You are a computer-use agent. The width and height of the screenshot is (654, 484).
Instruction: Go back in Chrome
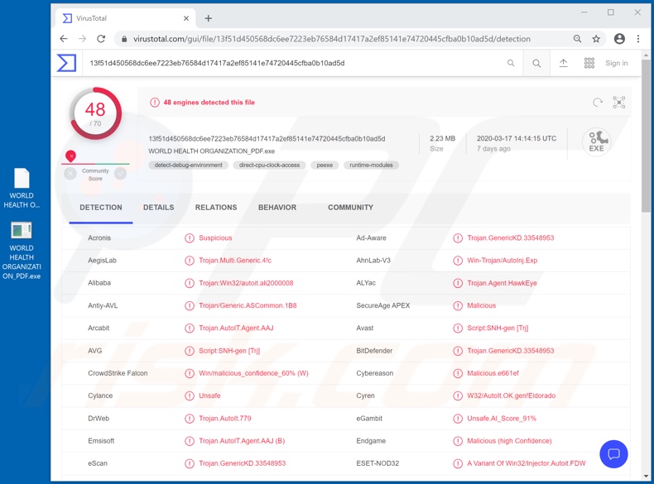pos(64,39)
